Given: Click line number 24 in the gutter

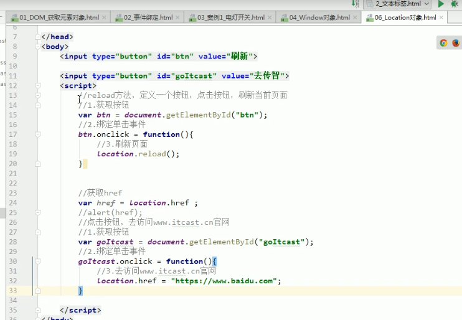Looking at the screenshot, I should point(13,203).
